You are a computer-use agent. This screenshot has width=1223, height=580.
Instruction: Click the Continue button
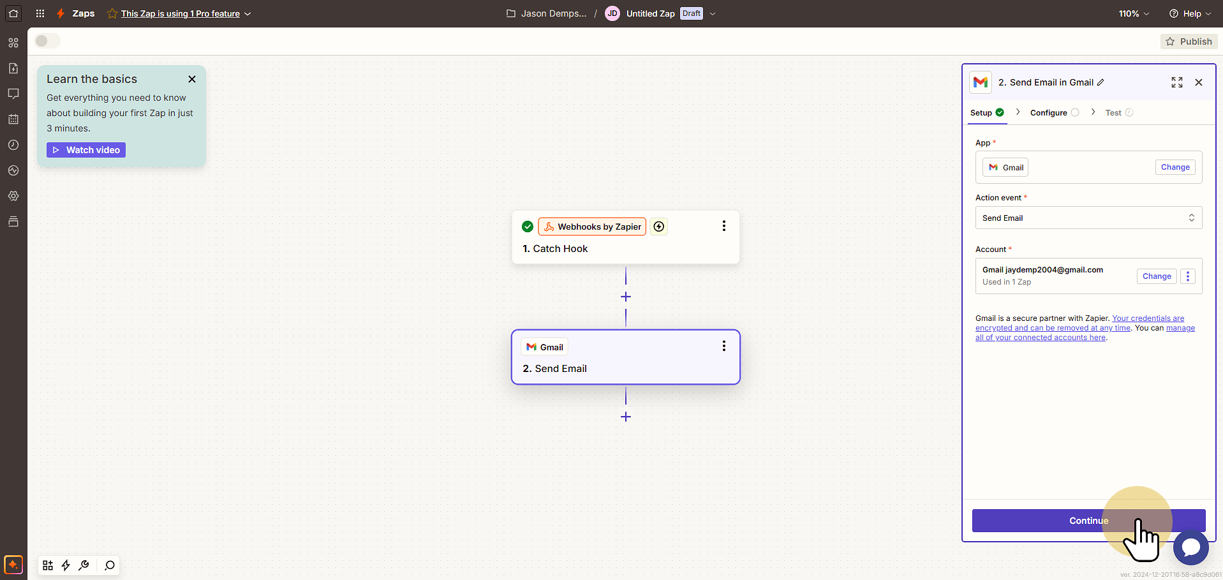coord(1088,521)
